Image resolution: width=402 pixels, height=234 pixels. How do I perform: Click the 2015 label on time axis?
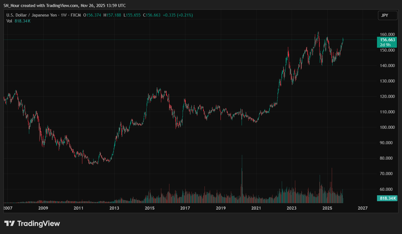click(150, 208)
